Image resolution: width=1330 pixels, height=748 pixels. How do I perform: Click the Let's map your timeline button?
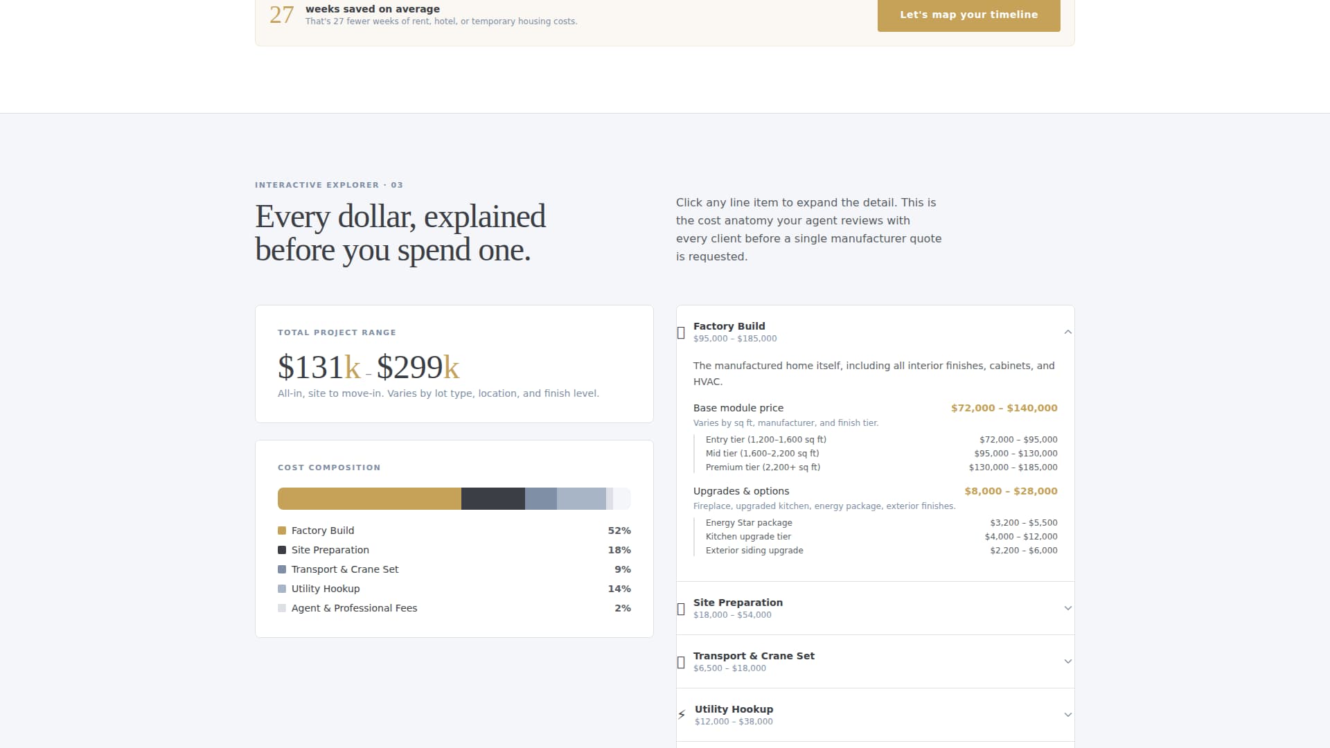click(x=968, y=15)
